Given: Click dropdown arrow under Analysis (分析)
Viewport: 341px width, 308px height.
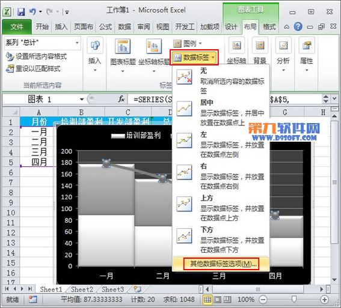Looking at the screenshot, I should 283,70.
